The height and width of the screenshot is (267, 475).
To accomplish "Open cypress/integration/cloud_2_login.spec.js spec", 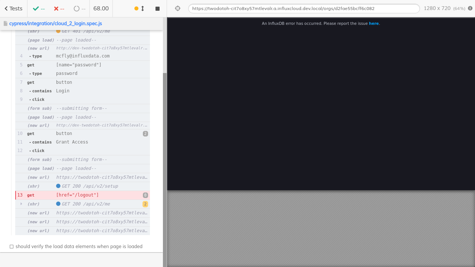I will click(x=56, y=23).
